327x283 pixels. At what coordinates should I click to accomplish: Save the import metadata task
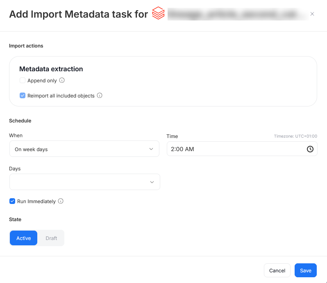click(305, 270)
